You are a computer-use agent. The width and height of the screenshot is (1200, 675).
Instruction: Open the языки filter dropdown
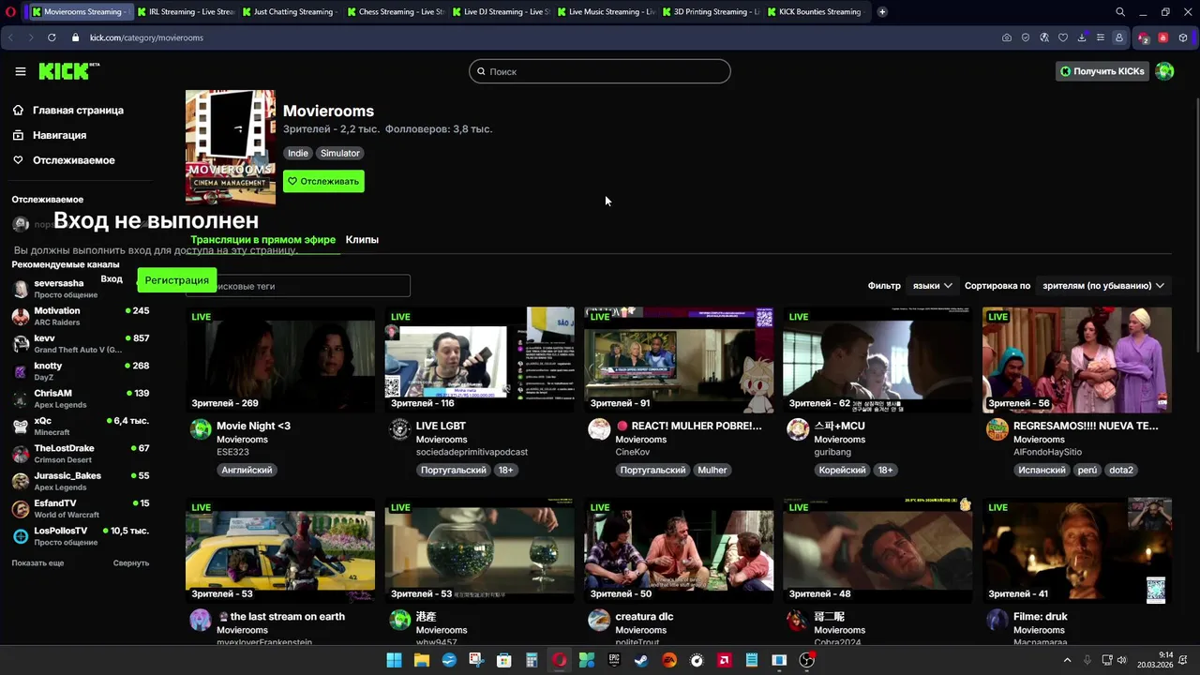click(933, 286)
